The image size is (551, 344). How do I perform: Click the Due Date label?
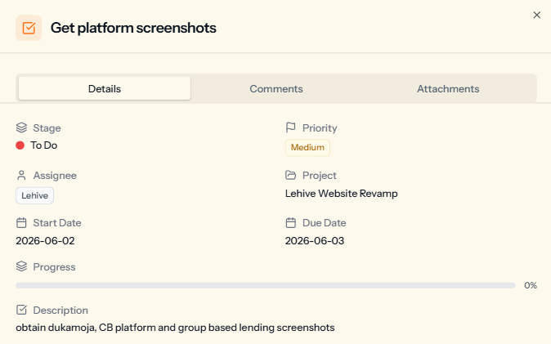point(324,223)
